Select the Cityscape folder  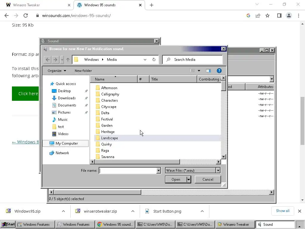pyautogui.click(x=109, y=107)
